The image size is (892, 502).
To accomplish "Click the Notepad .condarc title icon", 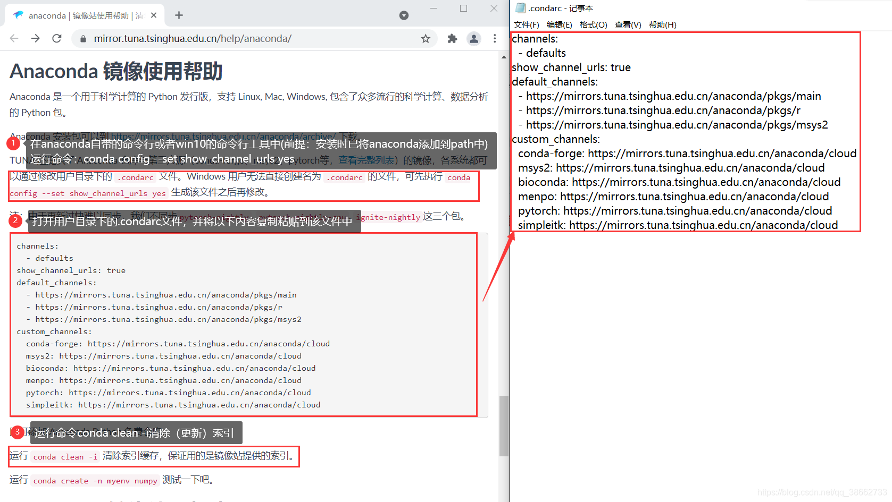I will tap(520, 8).
